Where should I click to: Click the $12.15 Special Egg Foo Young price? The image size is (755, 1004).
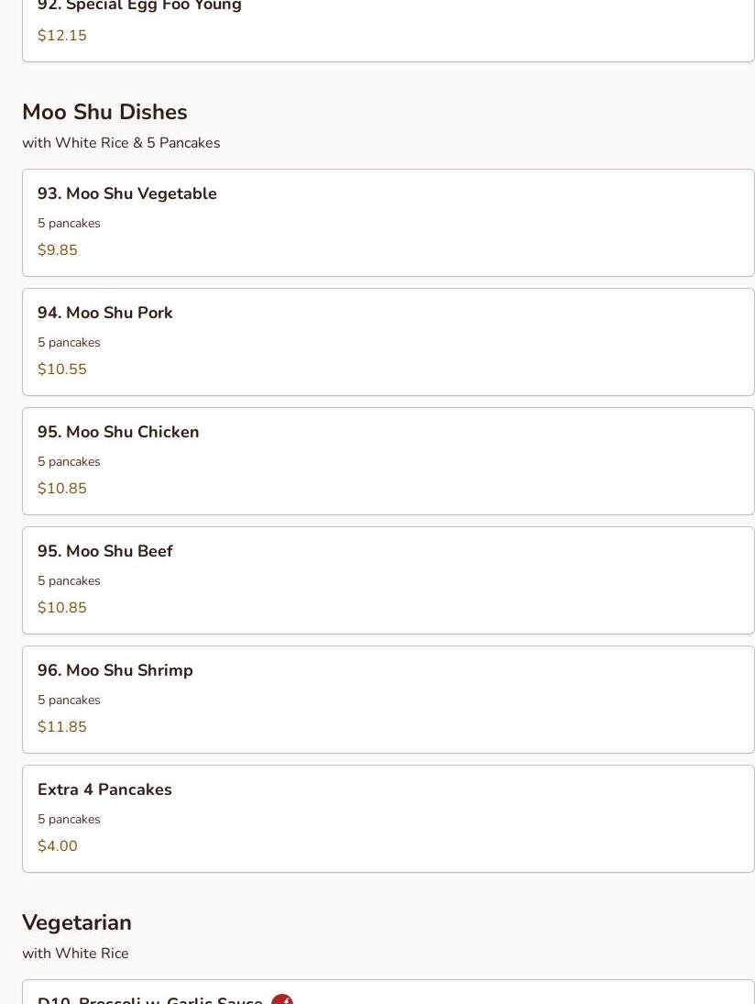(62, 36)
